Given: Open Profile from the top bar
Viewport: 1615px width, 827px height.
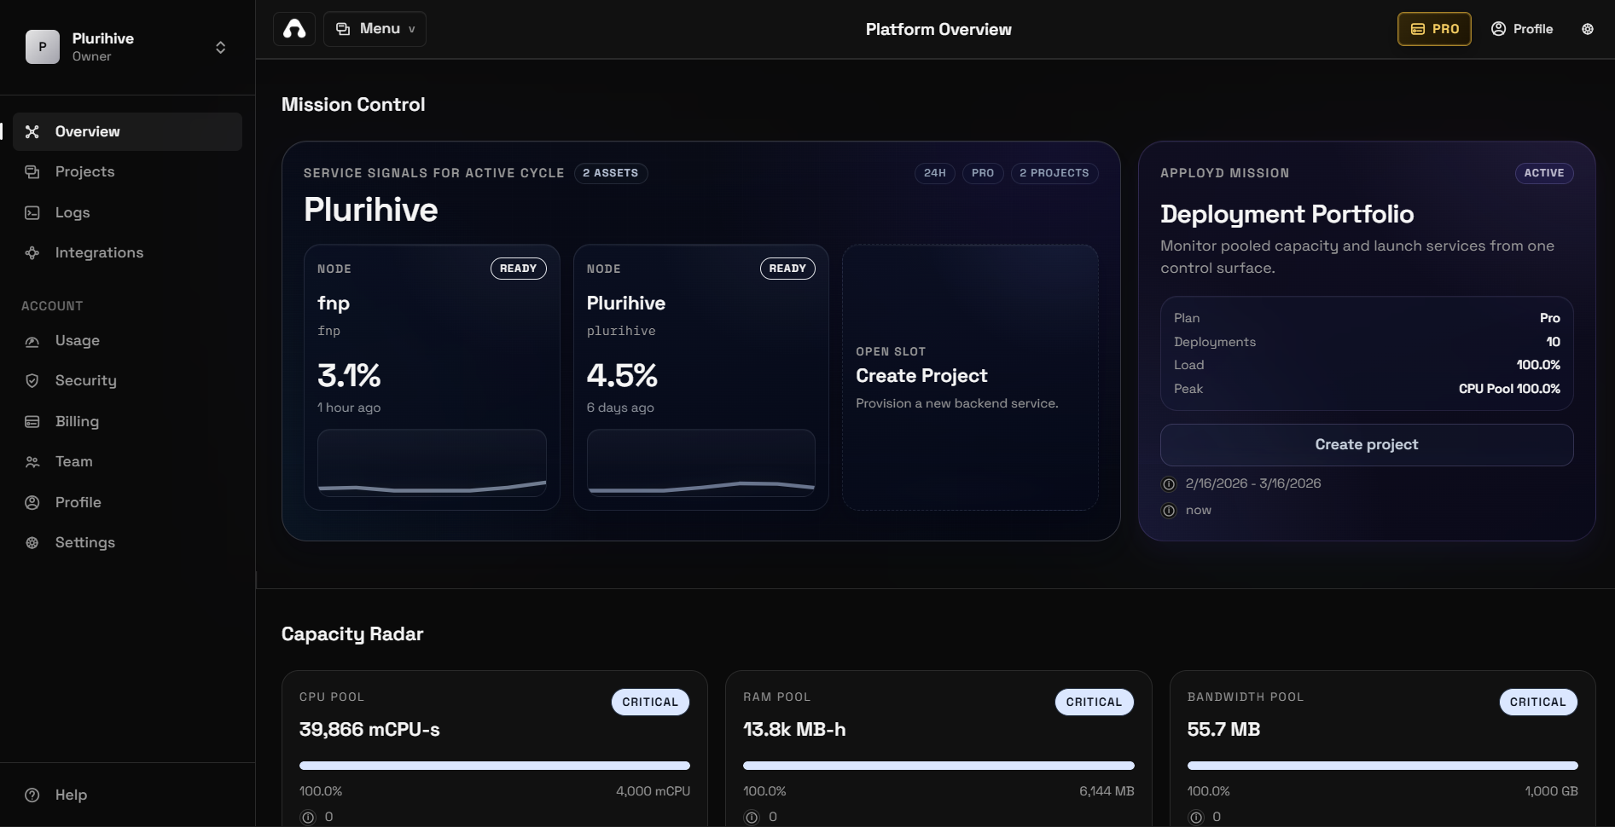Looking at the screenshot, I should (1522, 29).
